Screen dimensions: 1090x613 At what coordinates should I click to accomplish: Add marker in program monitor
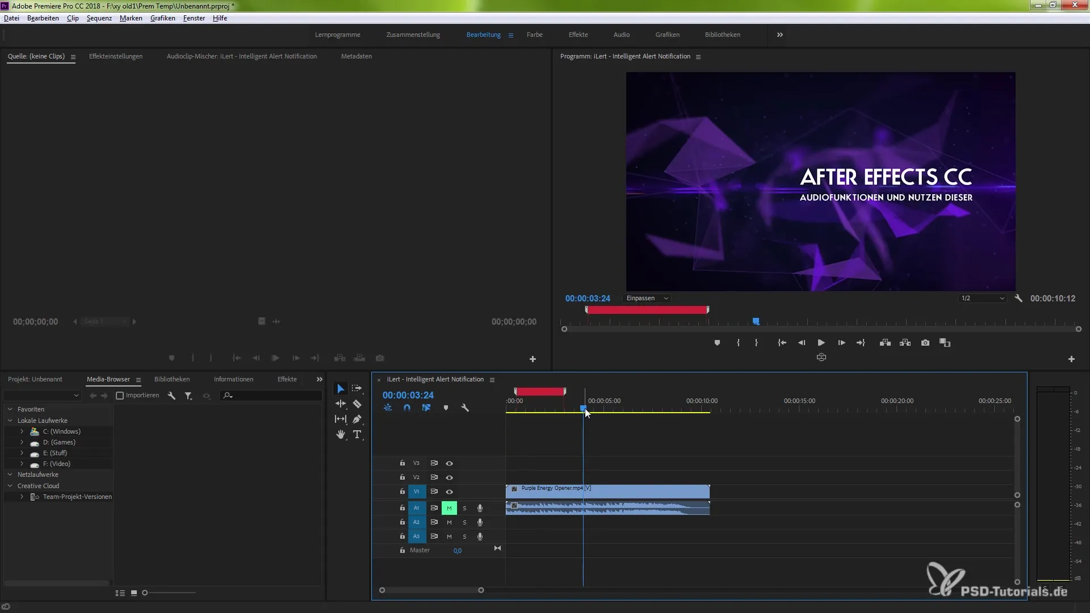coord(717,343)
